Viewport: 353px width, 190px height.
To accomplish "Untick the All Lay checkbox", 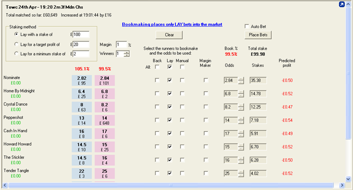I will coord(170,67).
